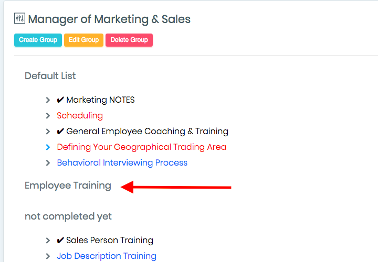The width and height of the screenshot is (378, 262).
Task: Open Defining Your Geographical Trading Area link
Action: tap(142, 147)
